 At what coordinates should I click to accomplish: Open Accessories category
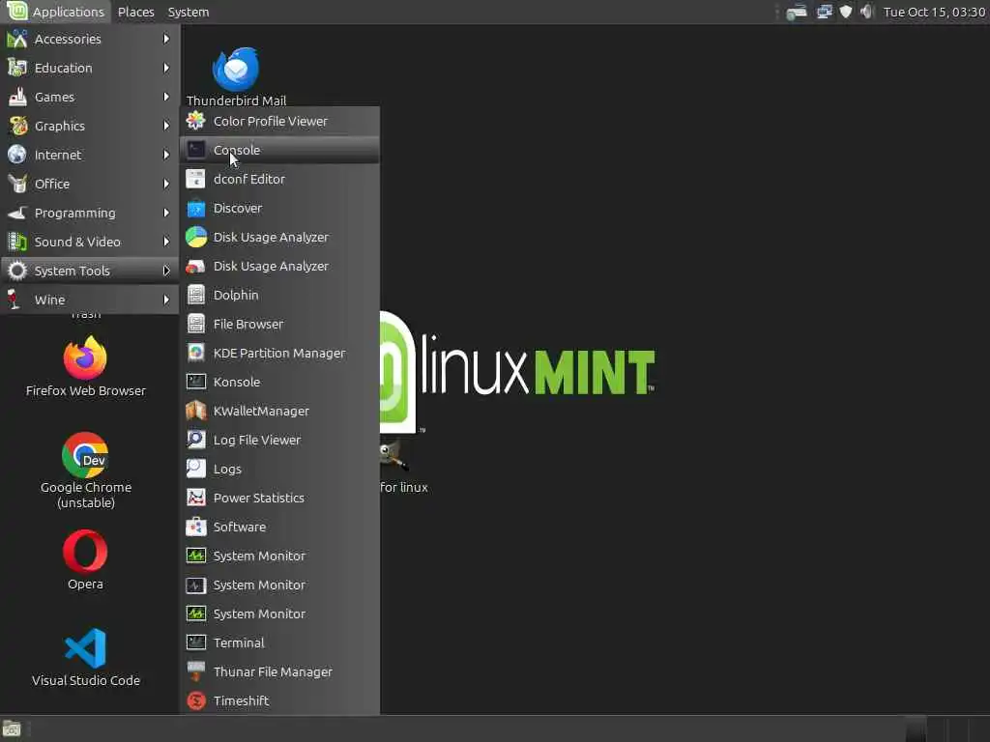90,39
